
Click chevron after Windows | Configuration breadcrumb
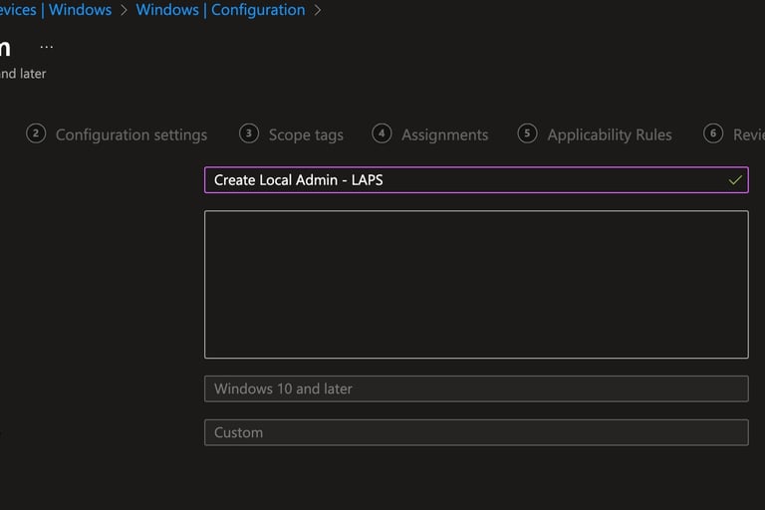pos(318,10)
